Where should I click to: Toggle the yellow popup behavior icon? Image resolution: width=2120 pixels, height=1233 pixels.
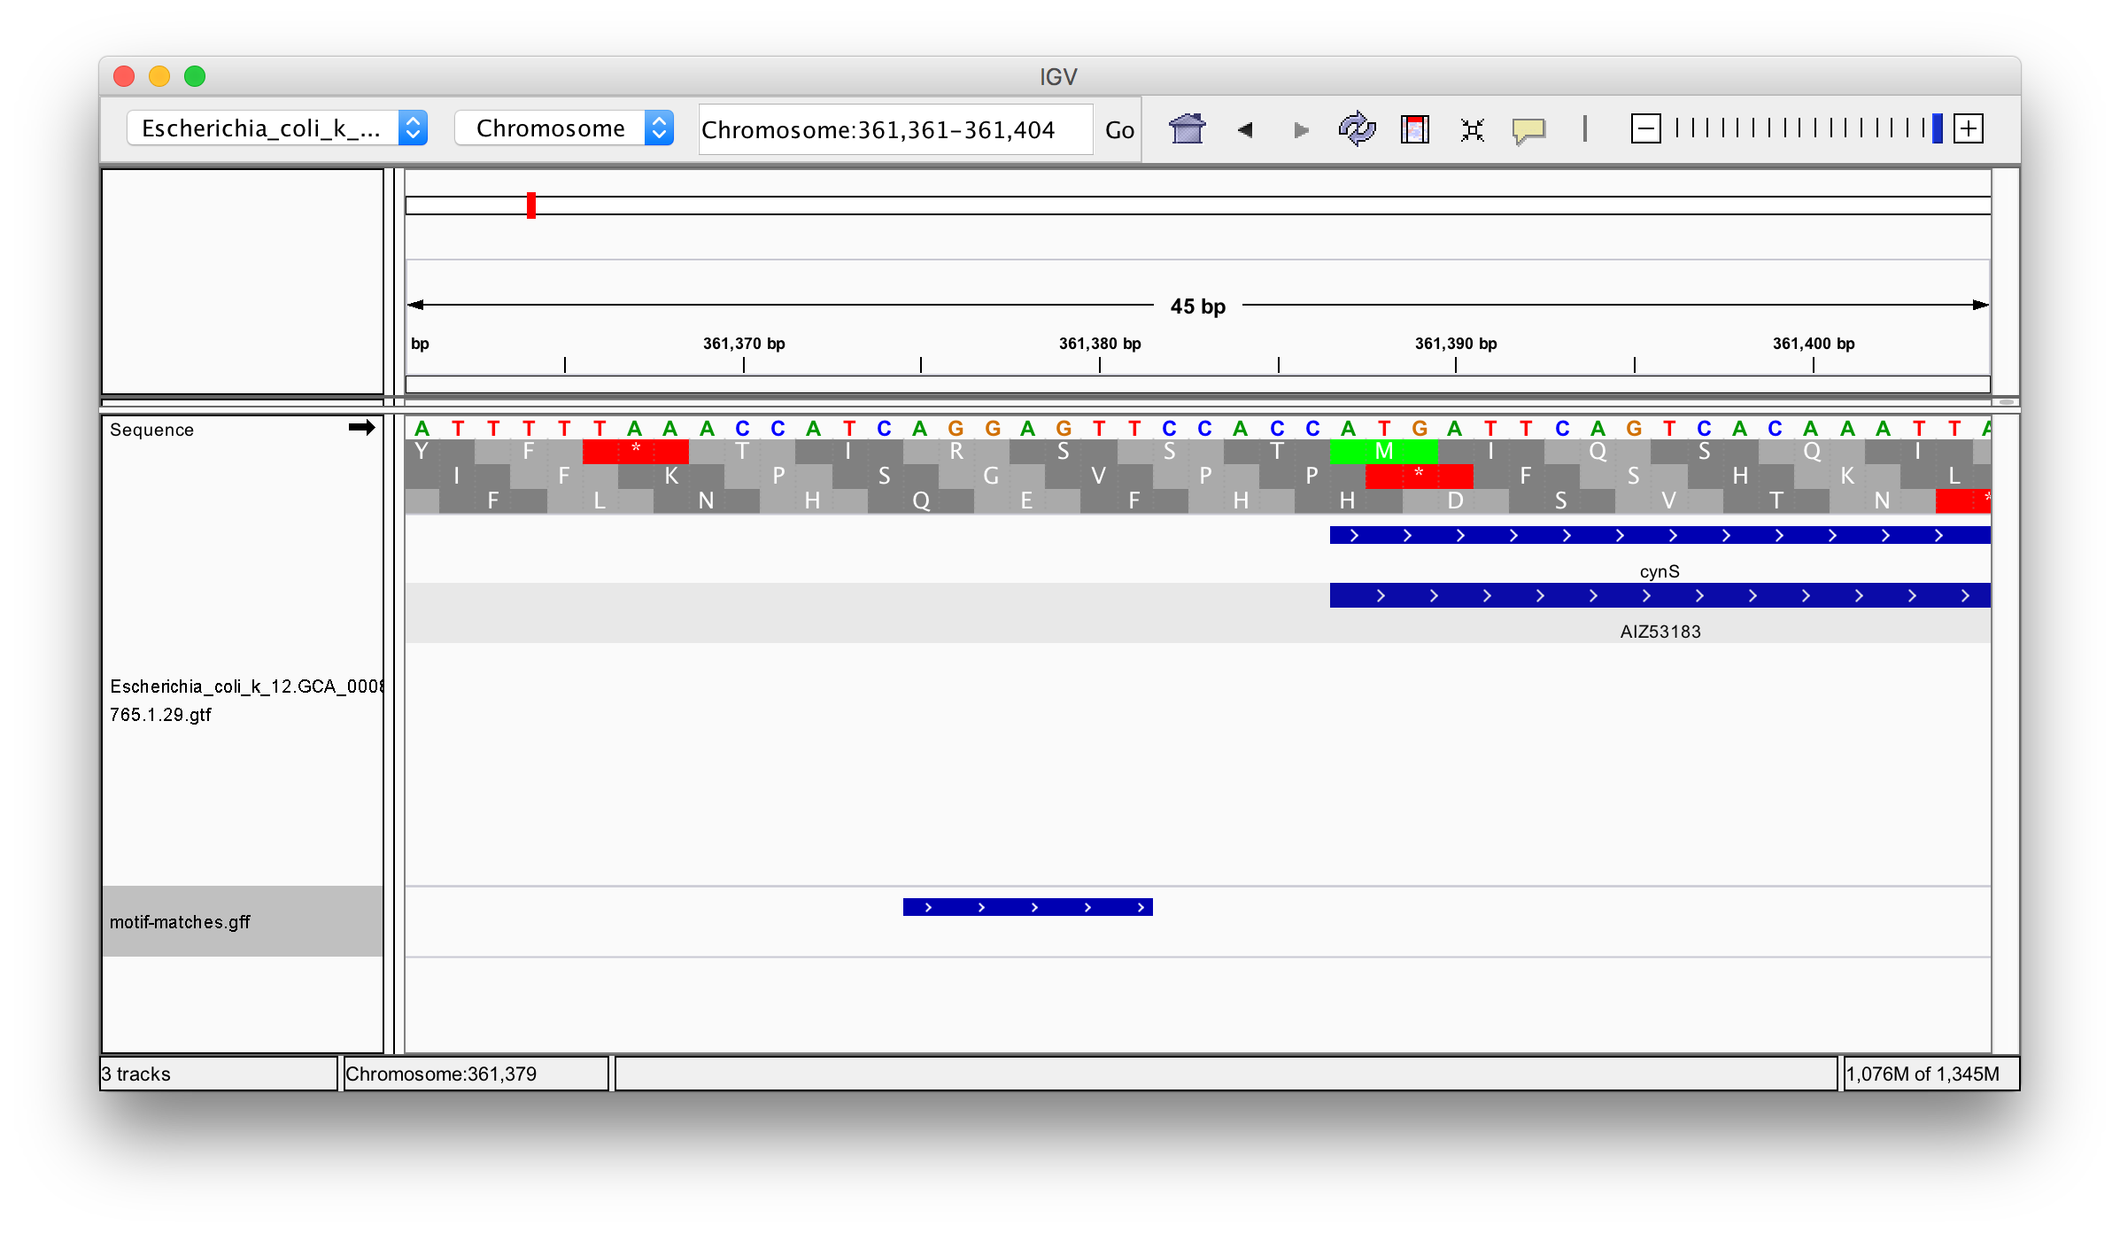[x=1528, y=130]
